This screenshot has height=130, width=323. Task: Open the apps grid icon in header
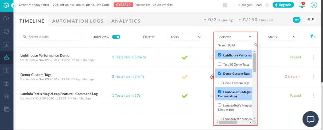click(225, 5)
